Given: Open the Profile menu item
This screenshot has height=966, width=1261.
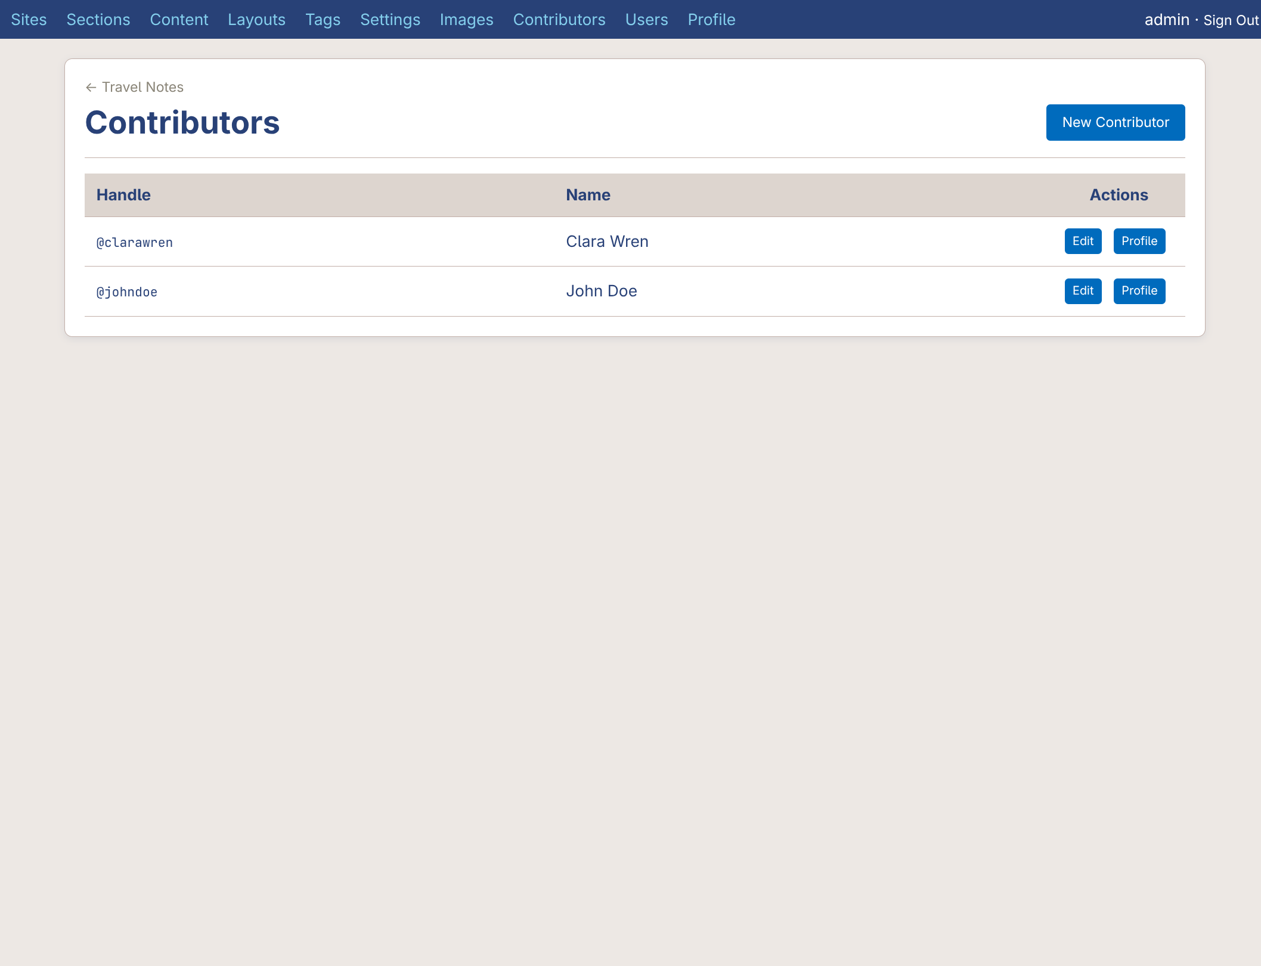Looking at the screenshot, I should pos(711,19).
